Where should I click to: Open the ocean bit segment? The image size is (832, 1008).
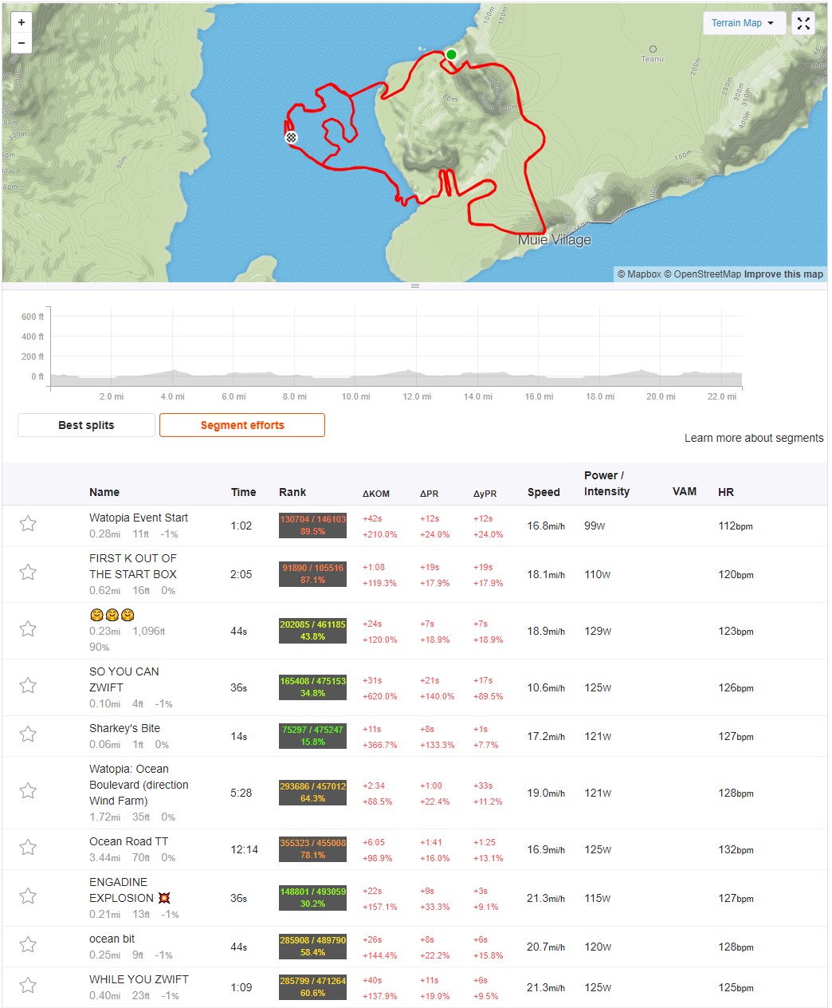[112, 939]
